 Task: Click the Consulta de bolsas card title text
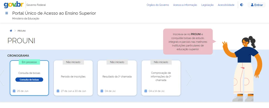(29, 73)
